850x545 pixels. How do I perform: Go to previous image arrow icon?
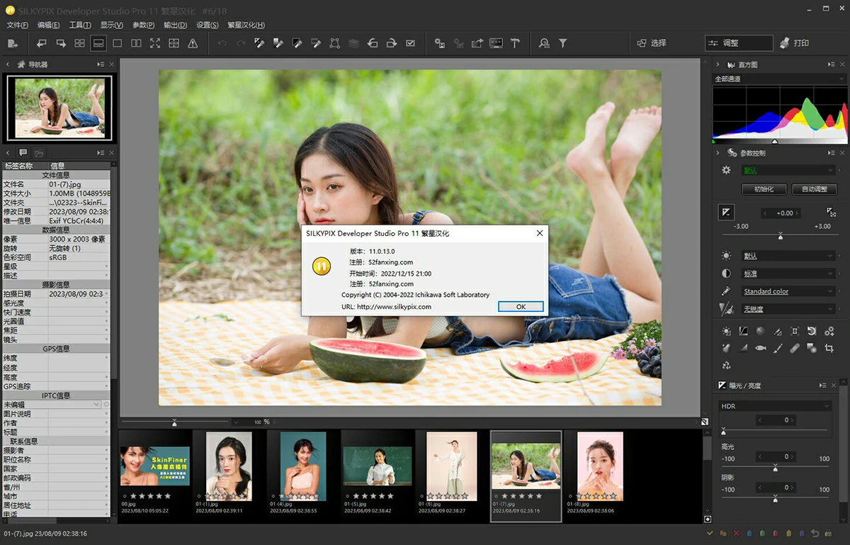tap(42, 43)
